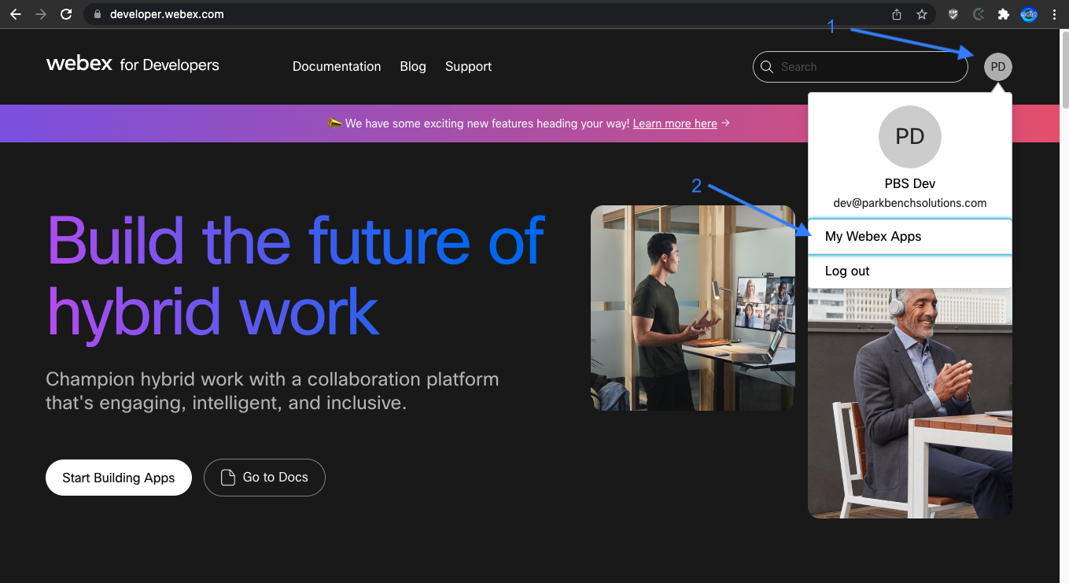Click the large PD profile avatar

(x=909, y=137)
